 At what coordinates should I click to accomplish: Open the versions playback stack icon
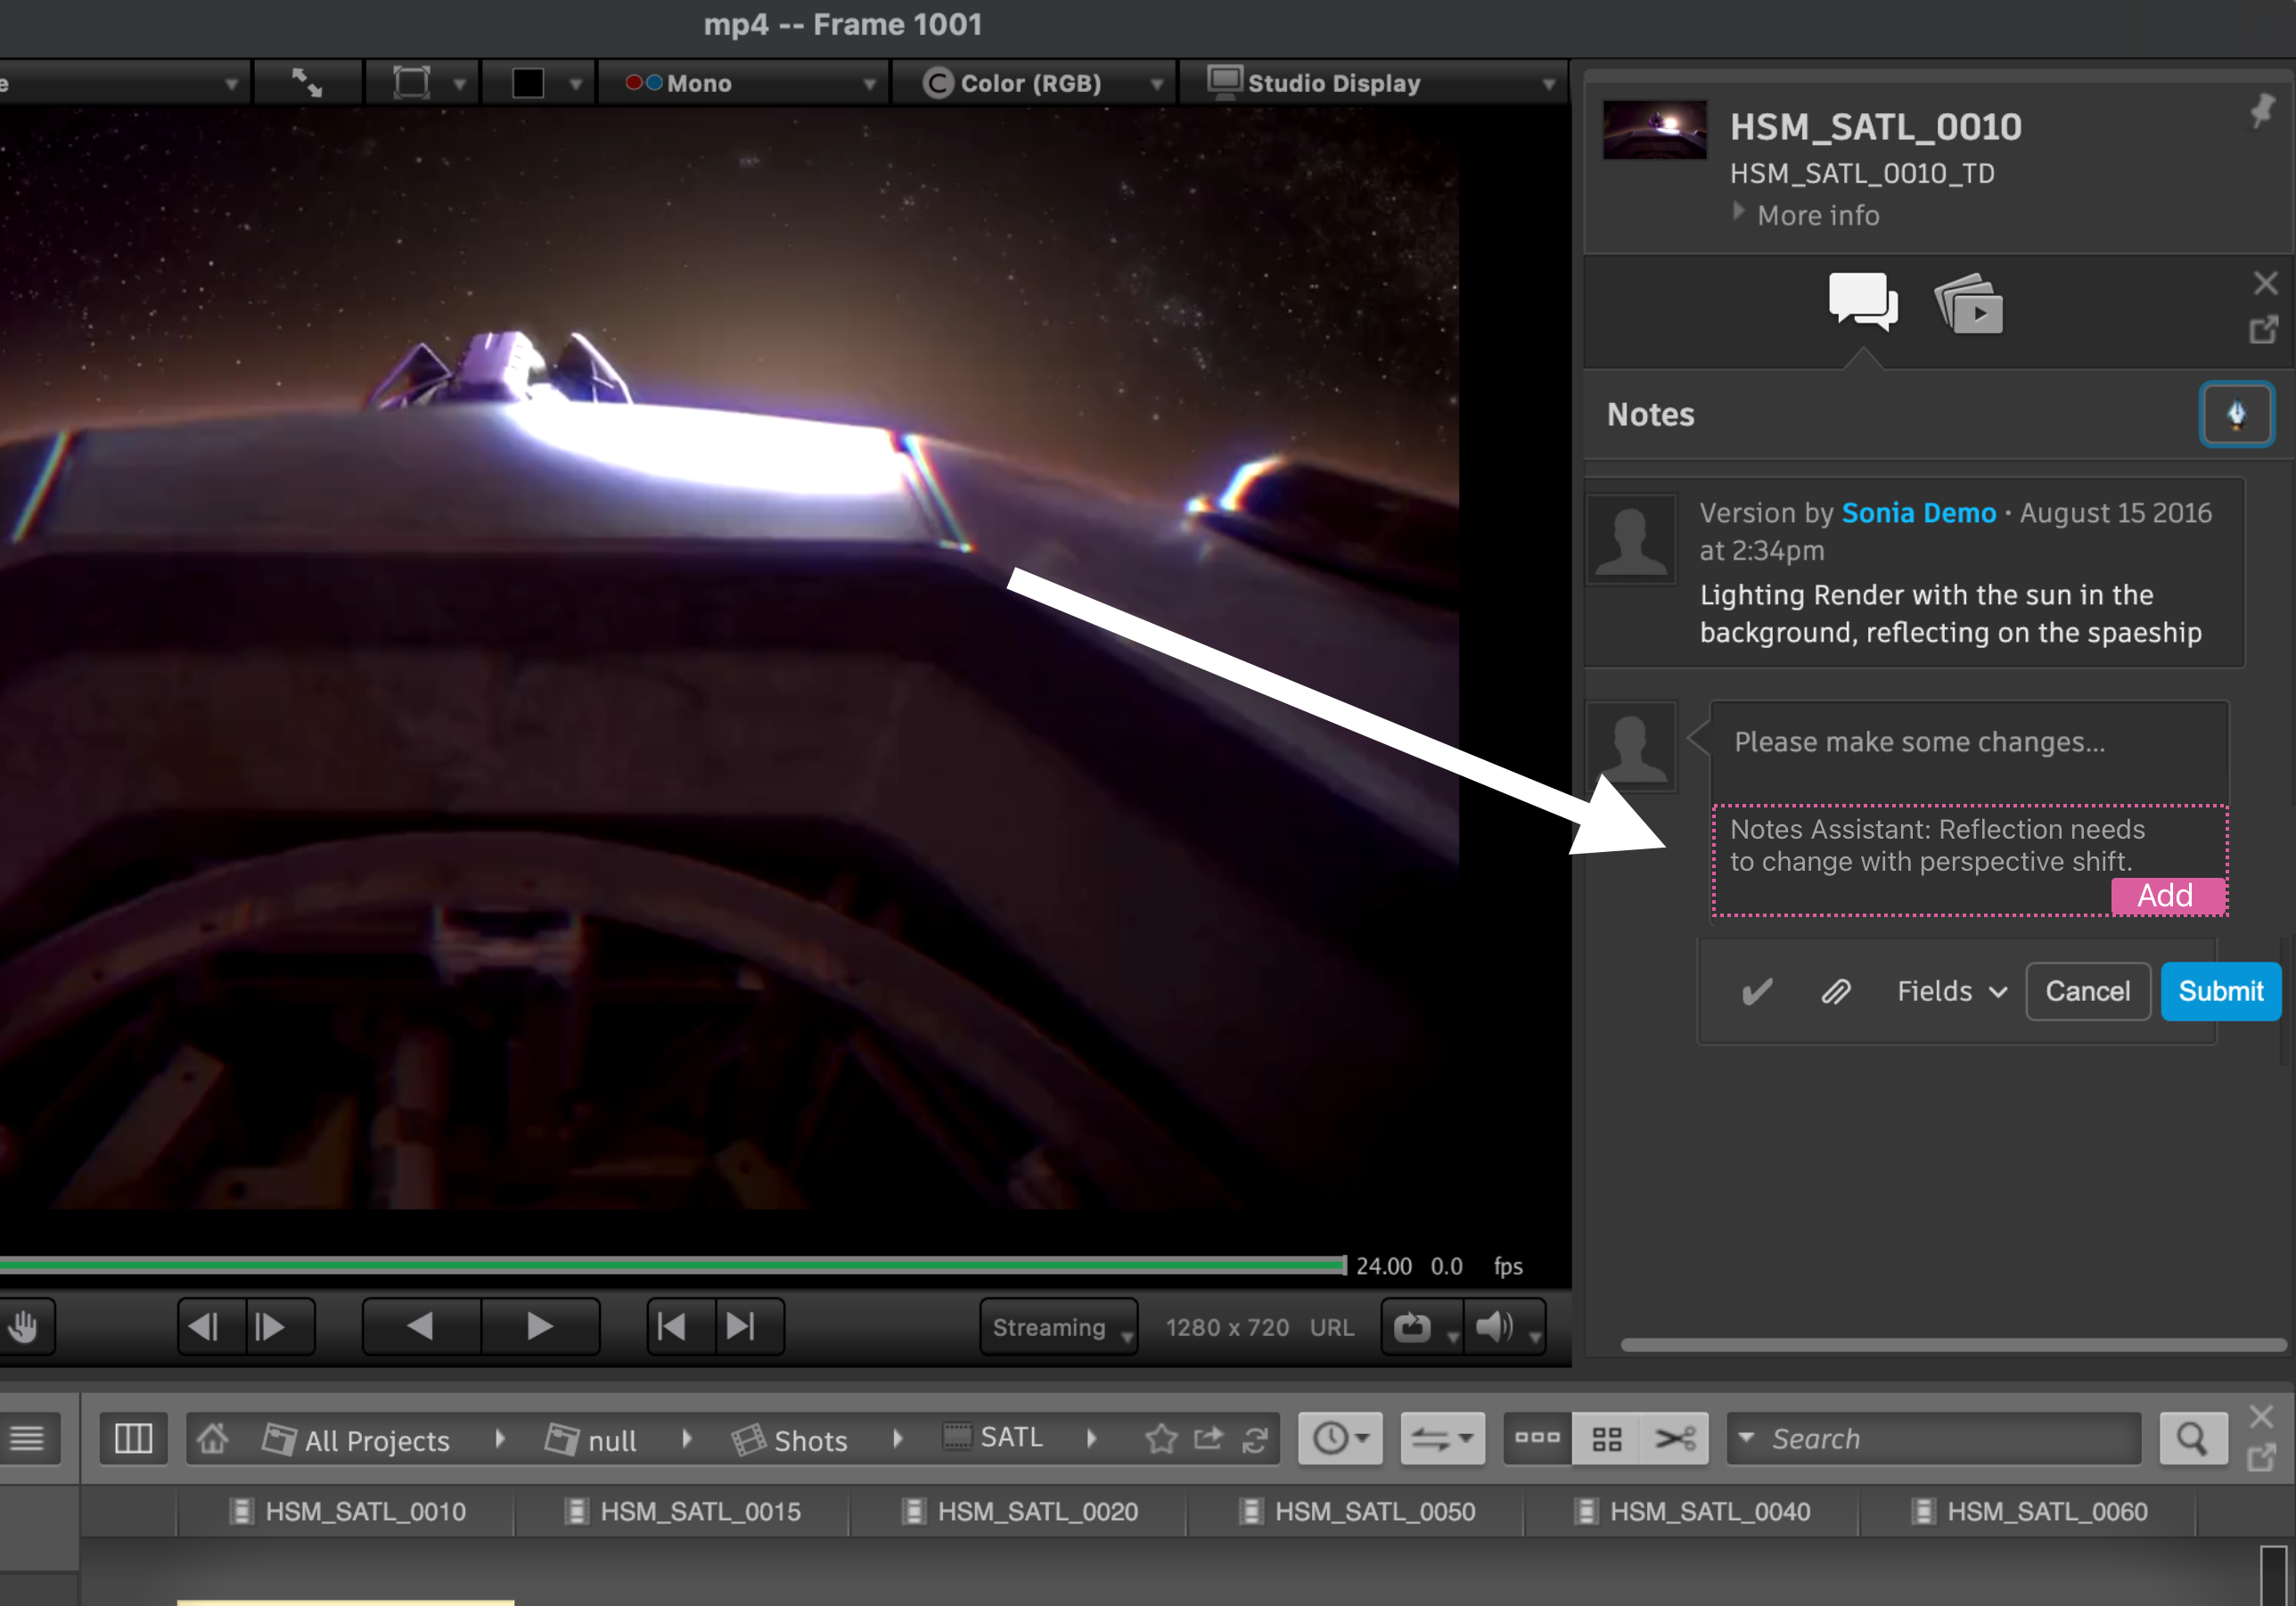pos(1969,304)
